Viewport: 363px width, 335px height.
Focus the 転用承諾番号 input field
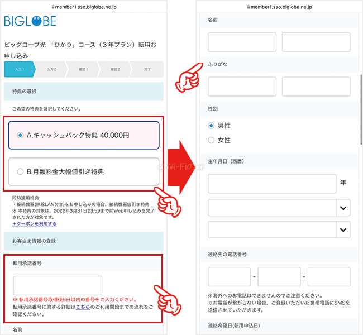click(58, 285)
